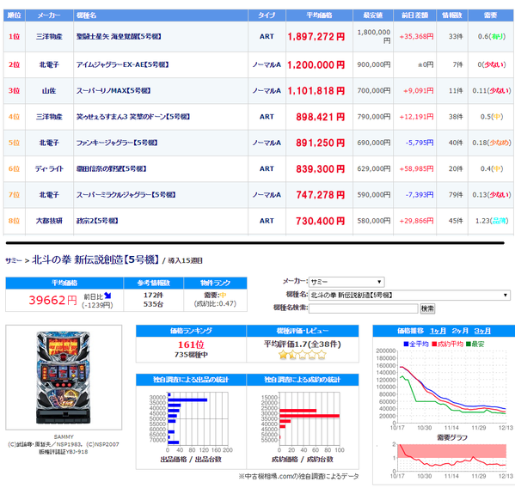
Task: Click the 検索 button
Action: [x=427, y=308]
